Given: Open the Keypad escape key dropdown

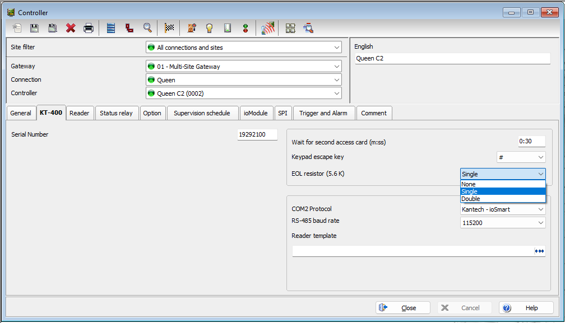Looking at the screenshot, I should [521, 157].
